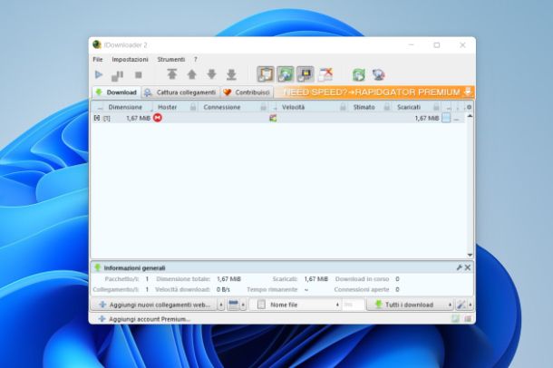This screenshot has height=368, width=553.
Task: Click Aggiungi nuovi collegamenti web button
Action: pos(154,305)
